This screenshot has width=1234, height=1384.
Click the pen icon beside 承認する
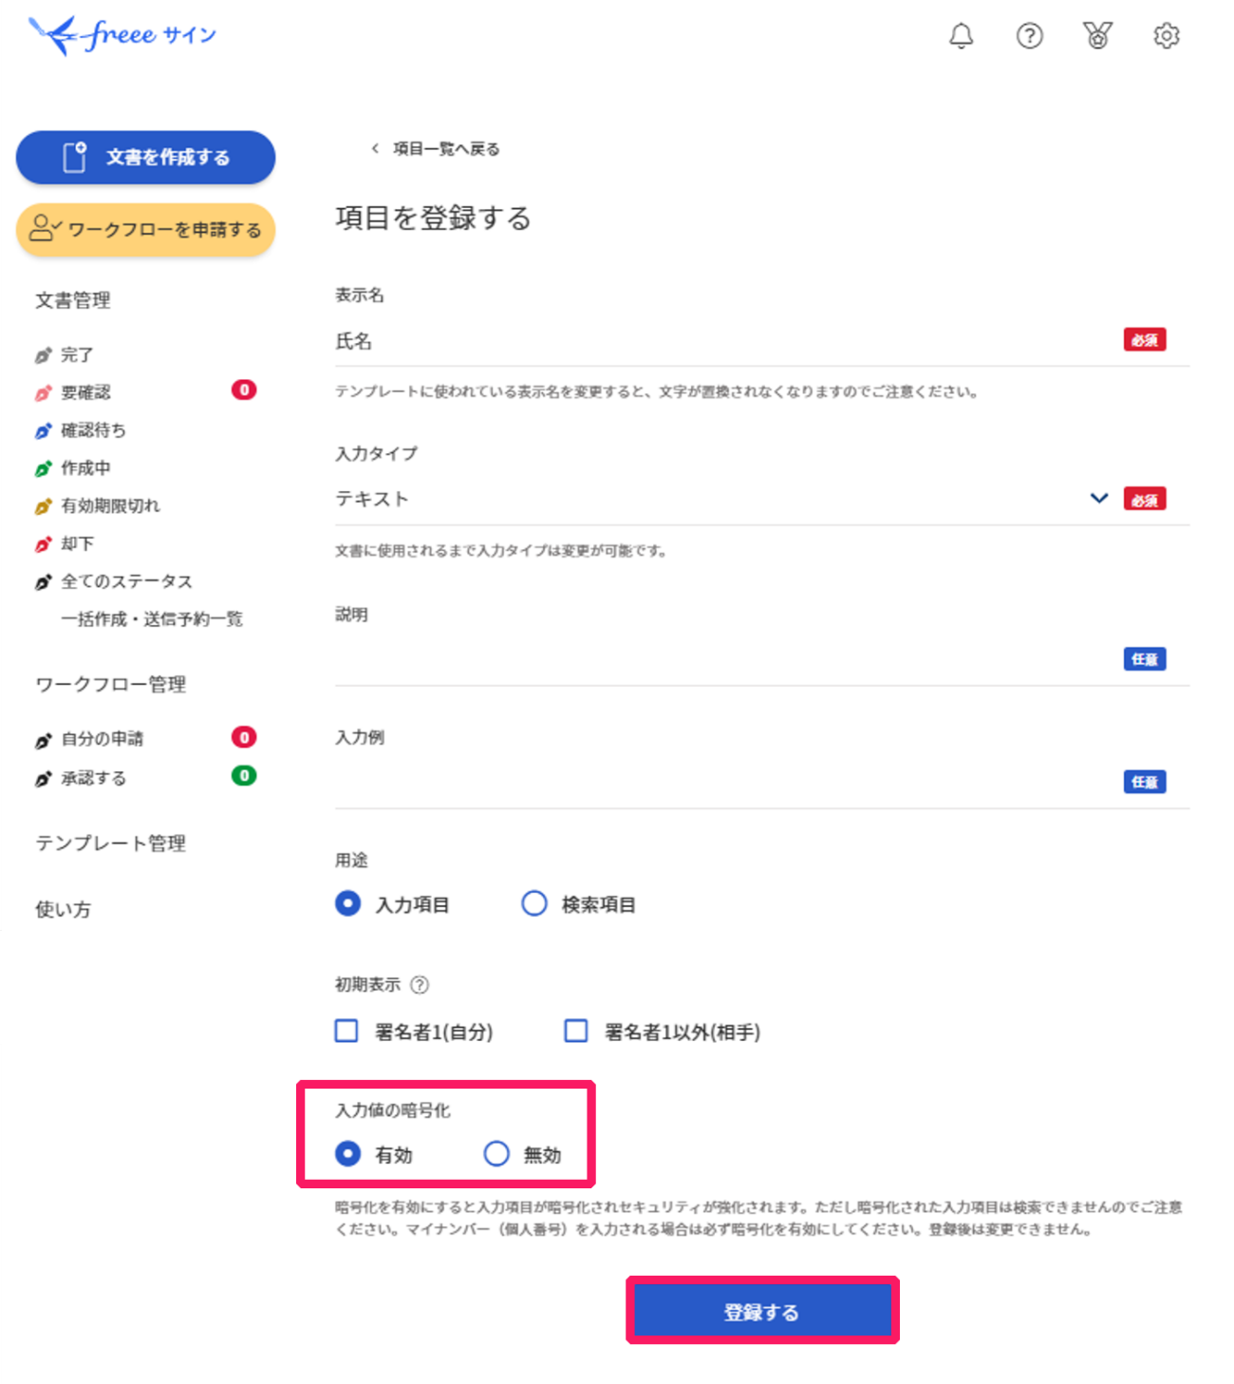(x=44, y=779)
